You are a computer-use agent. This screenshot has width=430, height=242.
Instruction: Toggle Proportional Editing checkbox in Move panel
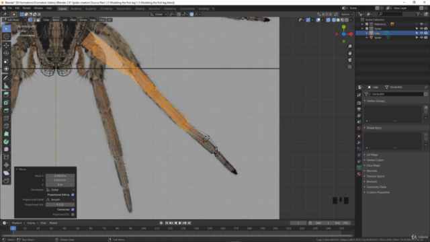tap(73, 195)
